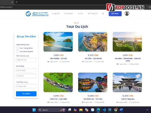The width and height of the screenshot is (151, 113).
Task: Open Về Chúng Tôi menu item
Action: (x=92, y=14)
